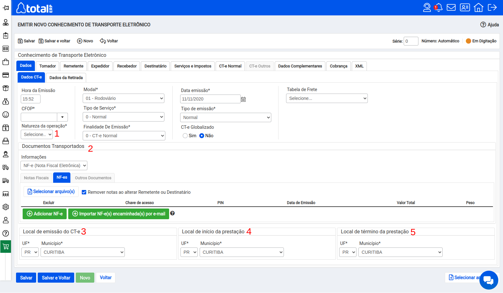Toggle Remover notas ao alterar Remetente checkbox
Viewport: 503px width, 293px height.
(84, 192)
